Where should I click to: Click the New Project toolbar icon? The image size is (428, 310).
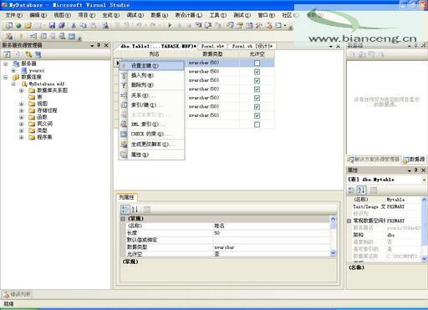(9, 26)
